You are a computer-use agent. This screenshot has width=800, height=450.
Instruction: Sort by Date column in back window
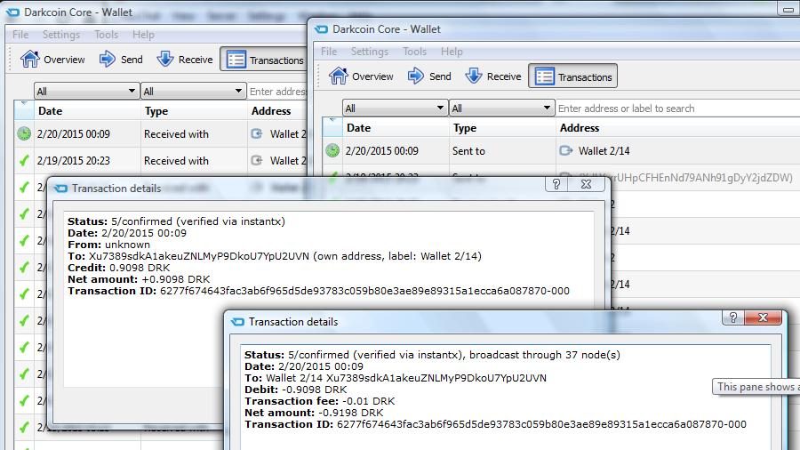(x=87, y=110)
